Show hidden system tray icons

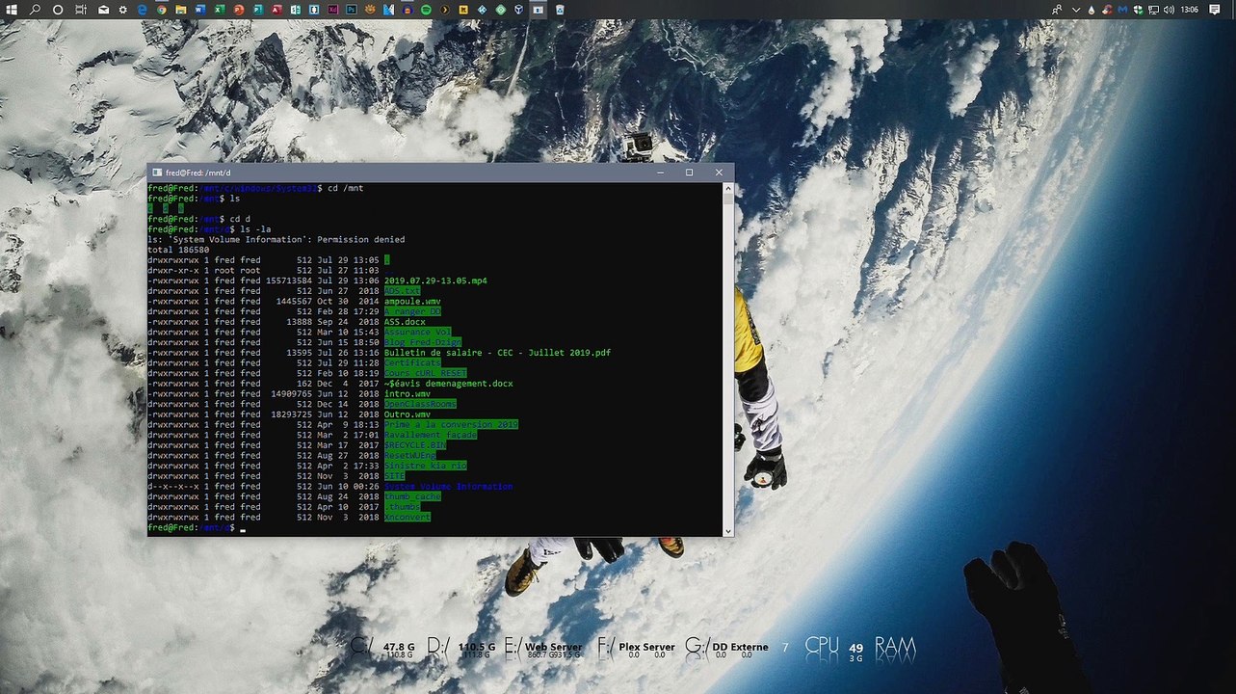click(1076, 10)
